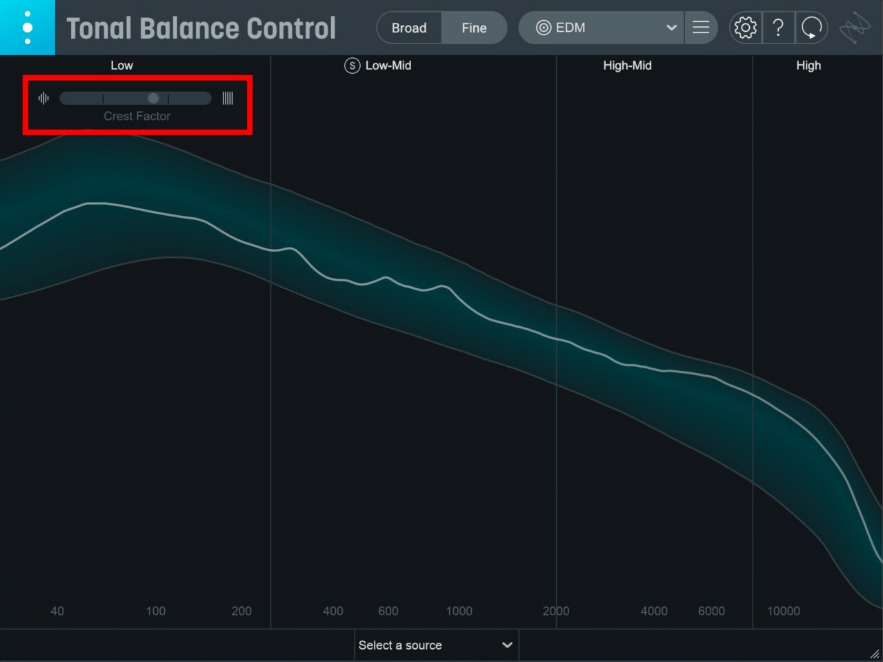Viewport: 883px width, 662px height.
Task: Click the 40 frequency axis label
Action: pyautogui.click(x=57, y=611)
